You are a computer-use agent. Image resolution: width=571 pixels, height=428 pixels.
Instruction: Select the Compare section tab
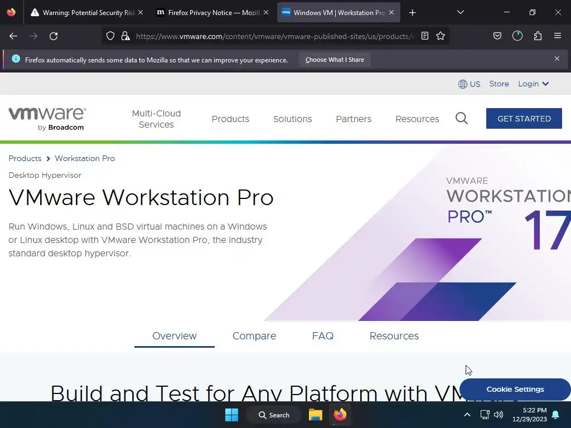pos(254,336)
